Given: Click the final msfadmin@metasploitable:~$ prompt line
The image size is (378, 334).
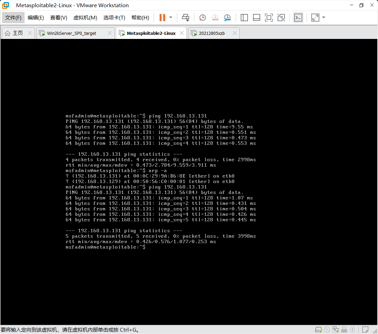Looking at the screenshot, I should click(106, 247).
